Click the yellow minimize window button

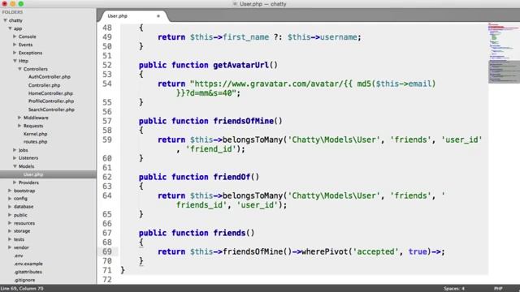pos(13,4)
